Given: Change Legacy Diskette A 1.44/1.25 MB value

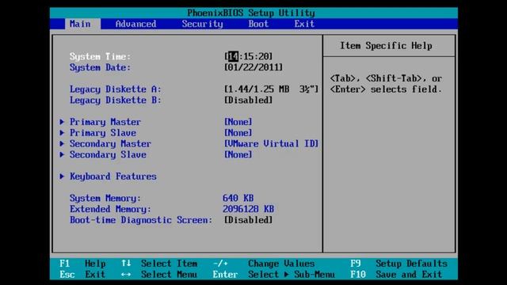Looking at the screenshot, I should [271, 89].
